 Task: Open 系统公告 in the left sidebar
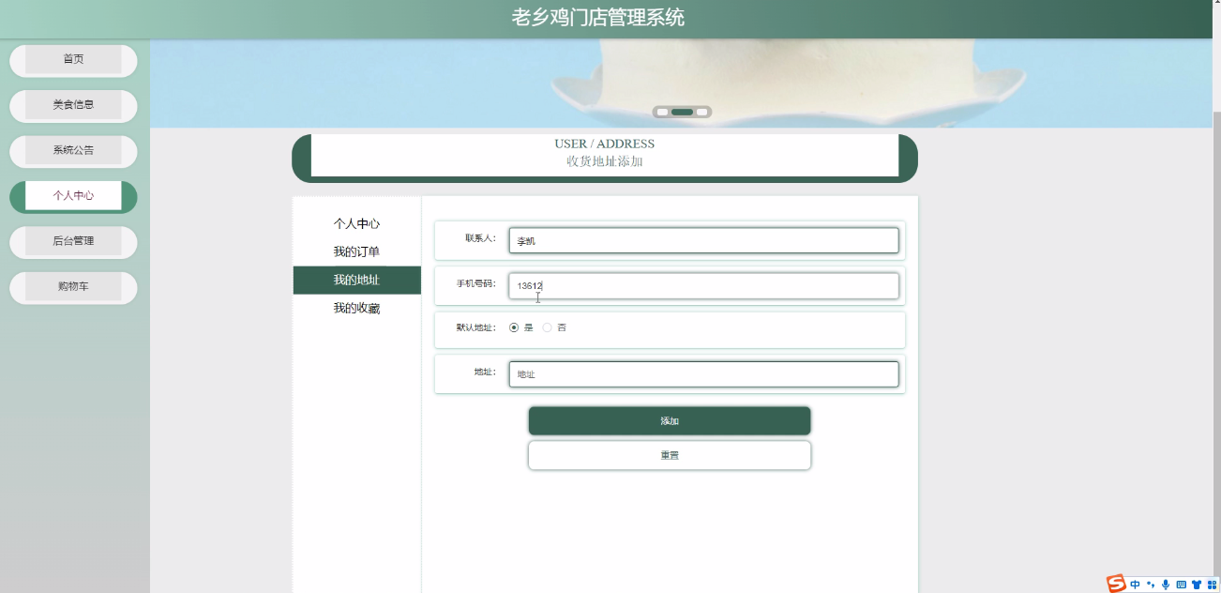pyautogui.click(x=73, y=150)
